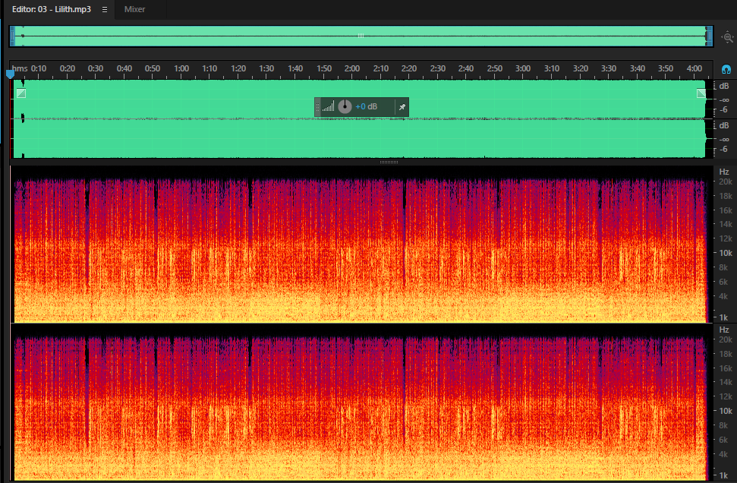Image resolution: width=737 pixels, height=483 pixels.
Task: Click the center grip of zoom navigator
Action: [361, 36]
